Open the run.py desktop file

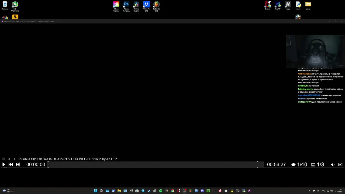coord(298,5)
